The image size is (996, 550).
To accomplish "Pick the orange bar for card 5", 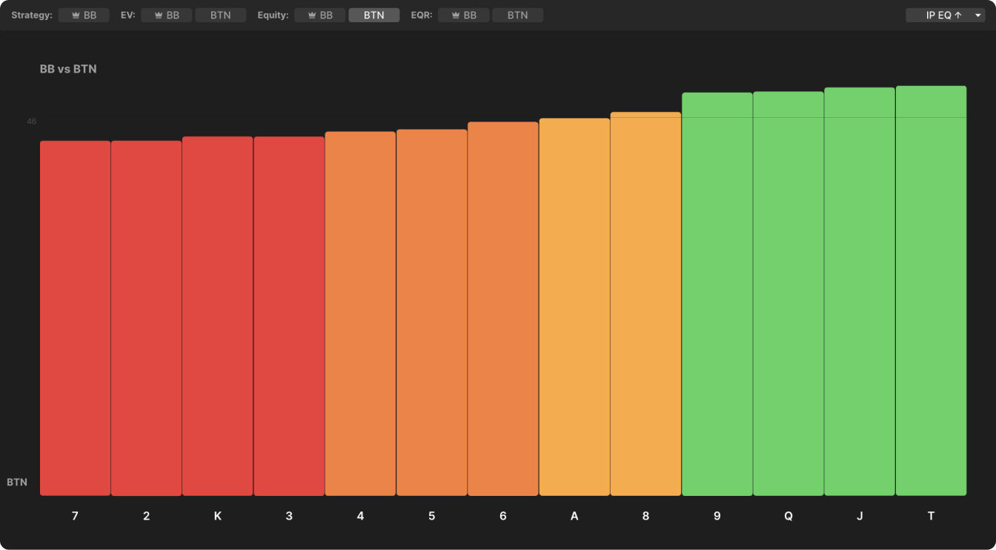I will pos(431,312).
